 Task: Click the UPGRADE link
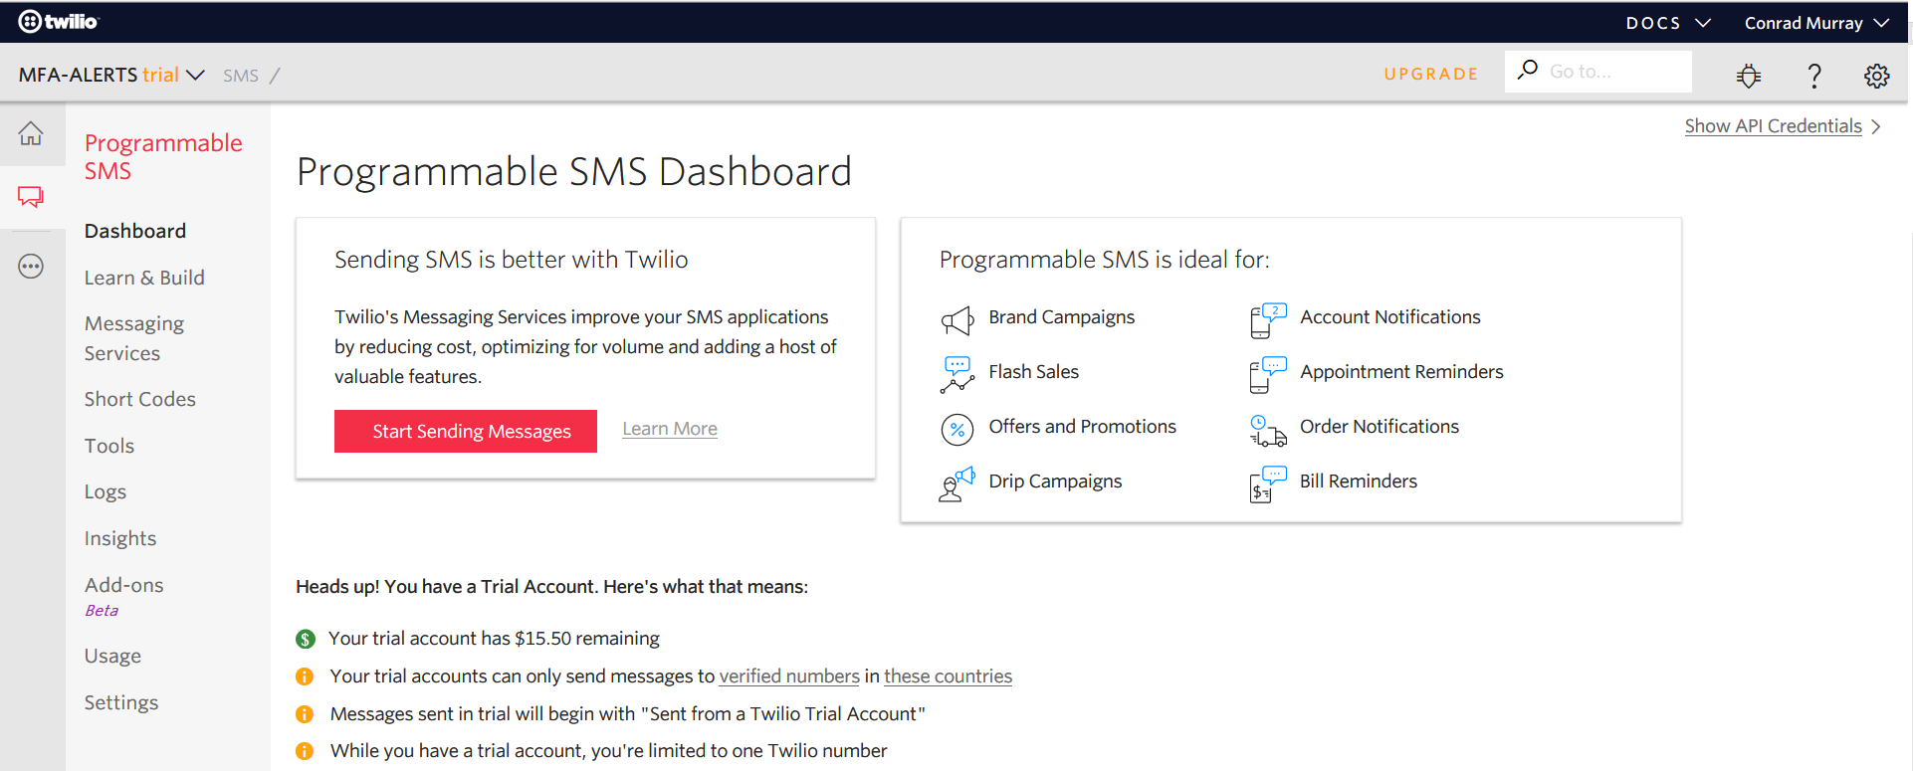[1431, 74]
